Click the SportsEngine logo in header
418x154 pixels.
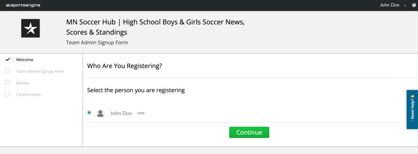pyautogui.click(x=23, y=5)
